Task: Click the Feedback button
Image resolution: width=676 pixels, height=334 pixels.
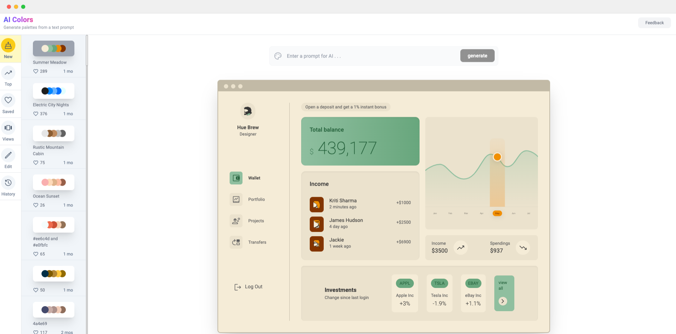Action: click(654, 23)
